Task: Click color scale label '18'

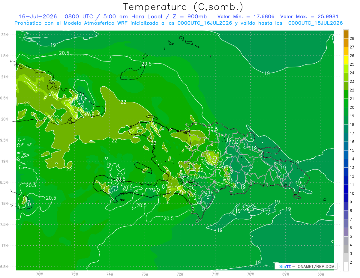Action: pos(352,124)
